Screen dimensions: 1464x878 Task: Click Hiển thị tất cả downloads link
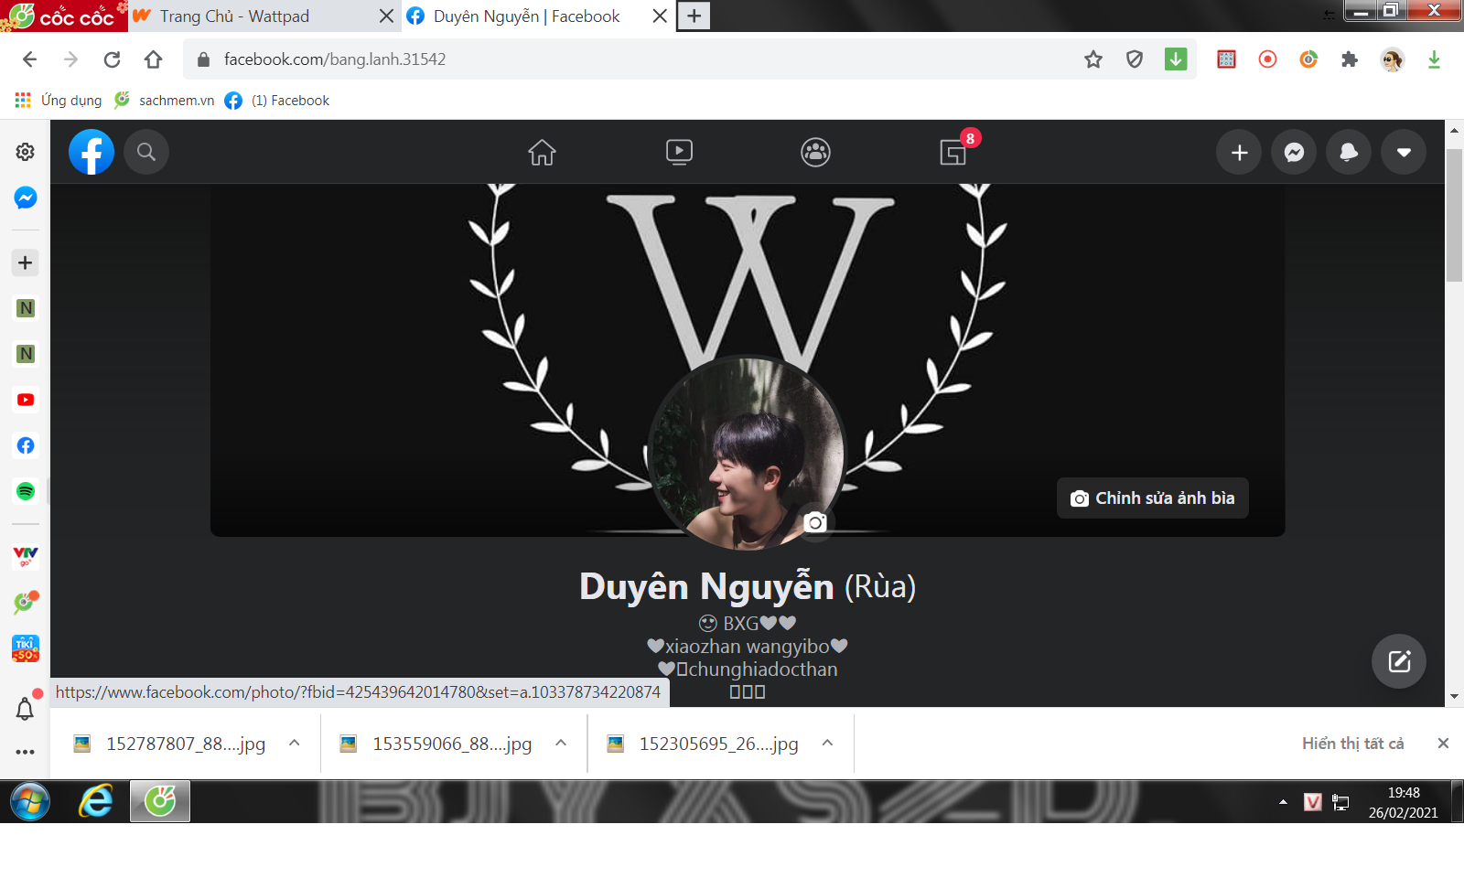tap(1352, 744)
